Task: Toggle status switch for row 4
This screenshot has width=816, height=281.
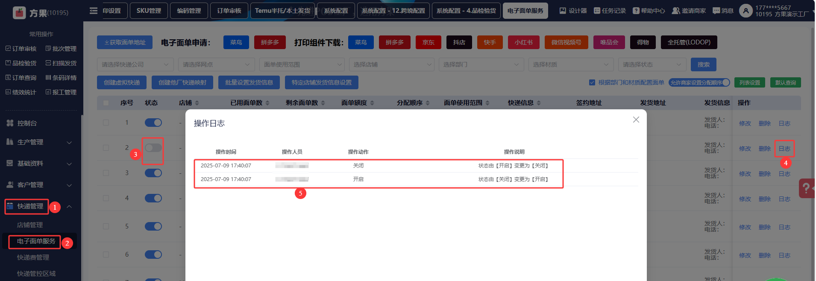Action: [x=153, y=198]
